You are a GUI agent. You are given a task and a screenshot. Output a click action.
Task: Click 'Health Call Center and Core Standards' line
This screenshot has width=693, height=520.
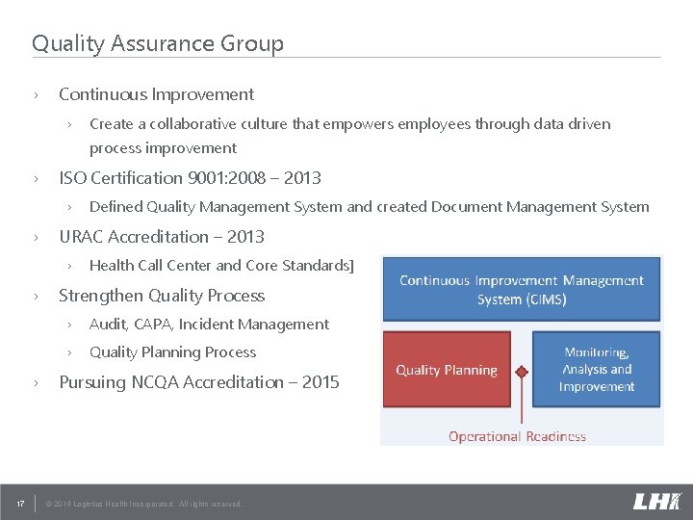pos(222,266)
